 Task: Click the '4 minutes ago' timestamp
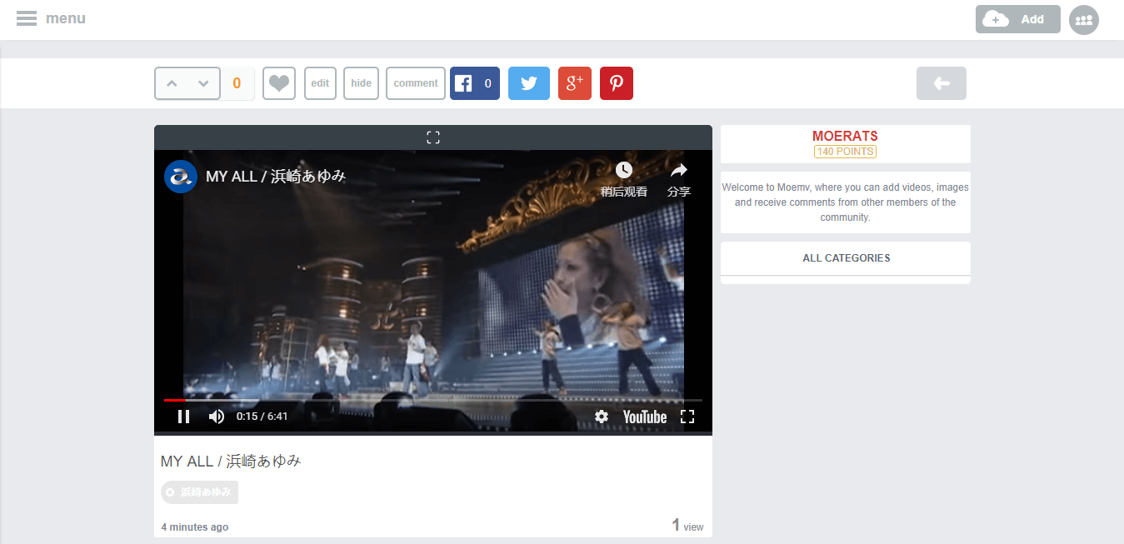point(194,527)
